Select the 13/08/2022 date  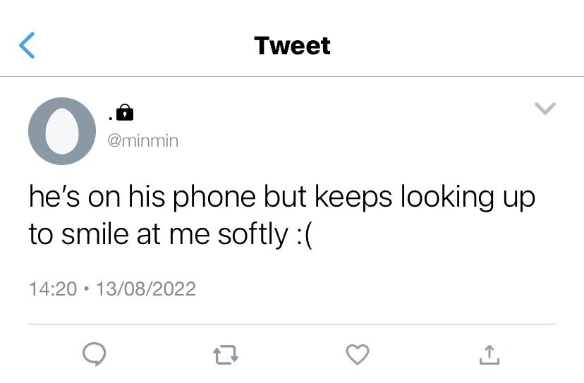[145, 288]
